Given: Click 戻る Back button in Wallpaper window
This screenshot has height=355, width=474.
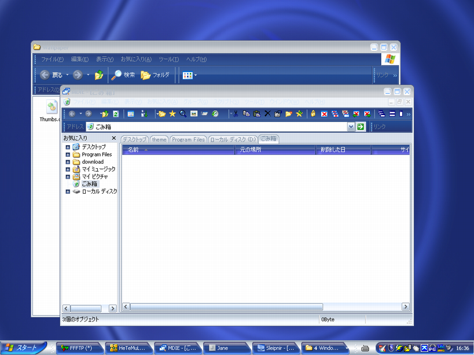Looking at the screenshot, I should click(52, 75).
